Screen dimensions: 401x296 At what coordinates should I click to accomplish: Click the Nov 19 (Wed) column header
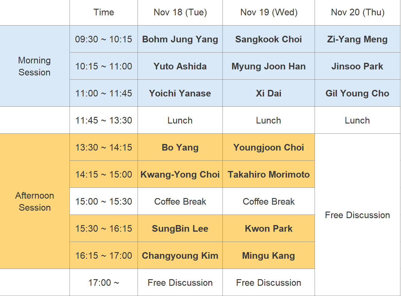269,12
